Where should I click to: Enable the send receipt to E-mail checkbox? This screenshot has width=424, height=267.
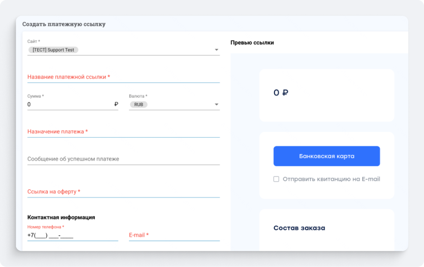(x=276, y=179)
